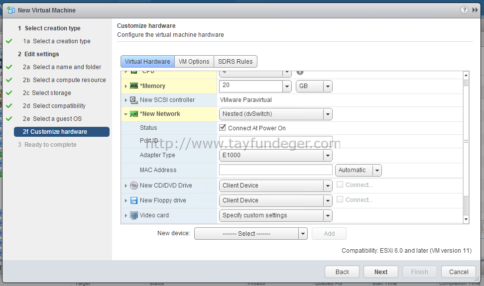
Task: Switch to the VM Options tab
Action: coord(194,61)
